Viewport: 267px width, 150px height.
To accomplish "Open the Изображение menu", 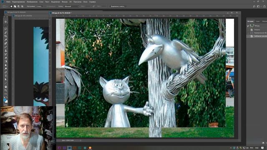I will pyautogui.click(x=32, y=2).
